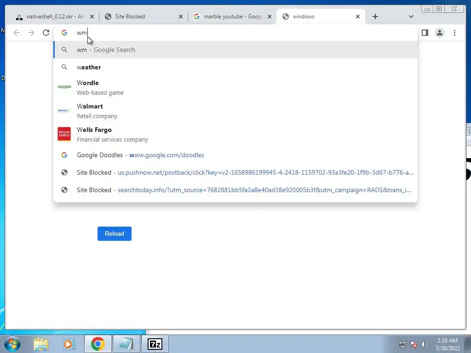Viewport: 471px width, 353px height.
Task: Open the Chrome three-dot menu
Action: point(454,33)
